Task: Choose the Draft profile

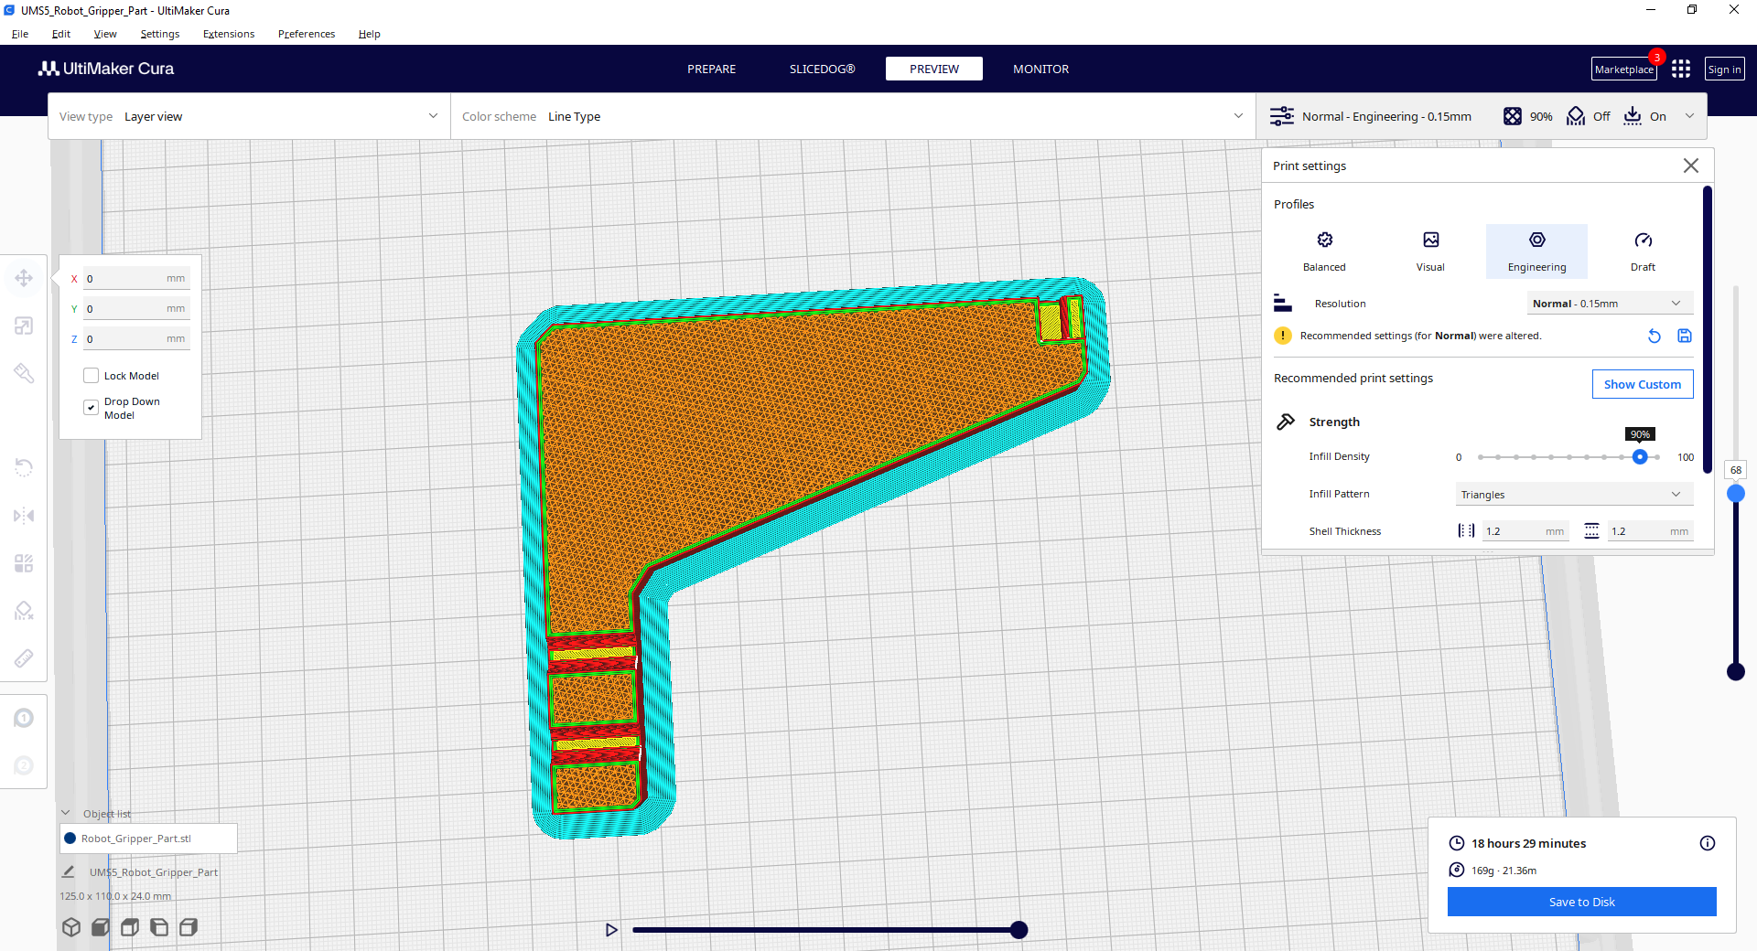Action: 1643,251
